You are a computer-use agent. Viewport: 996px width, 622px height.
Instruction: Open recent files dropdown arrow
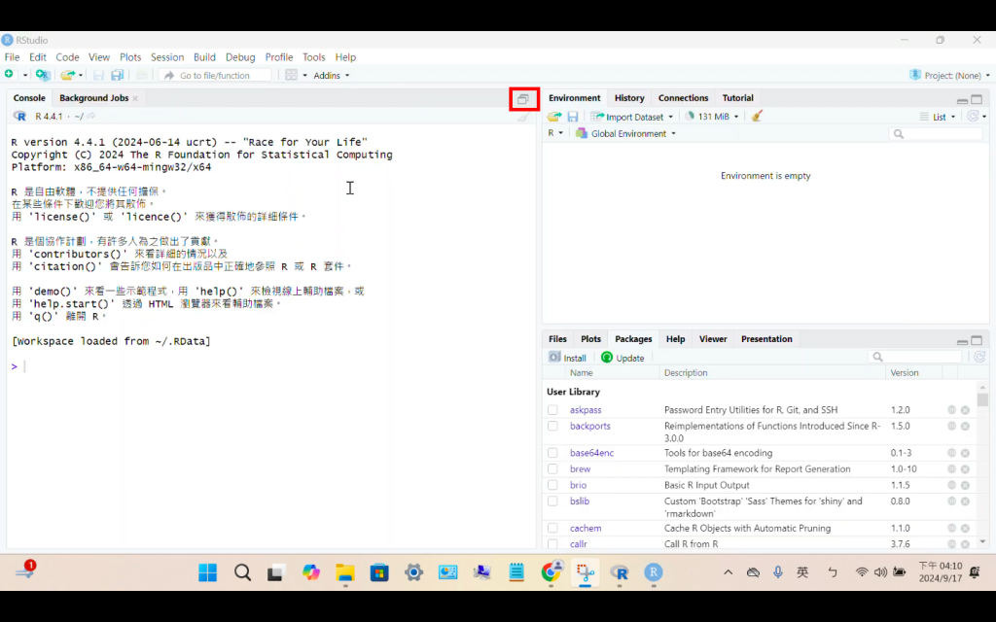click(x=81, y=76)
